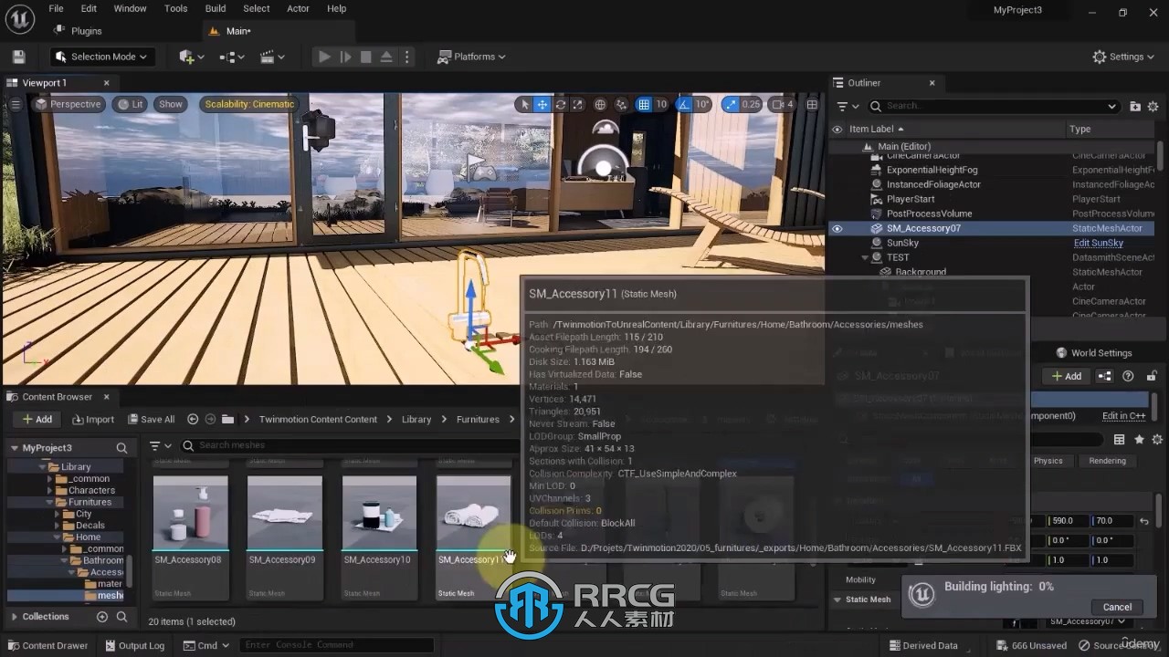The width and height of the screenshot is (1169, 657).
Task: Open the Cinematics clapperboard dropdown
Action: tap(272, 57)
